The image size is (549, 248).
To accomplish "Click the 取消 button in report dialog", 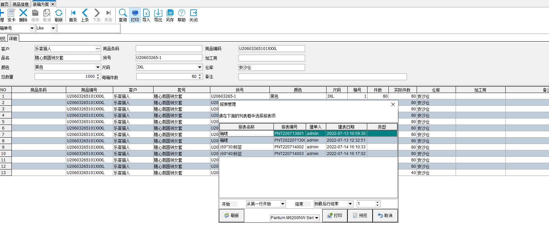I will coord(385,215).
